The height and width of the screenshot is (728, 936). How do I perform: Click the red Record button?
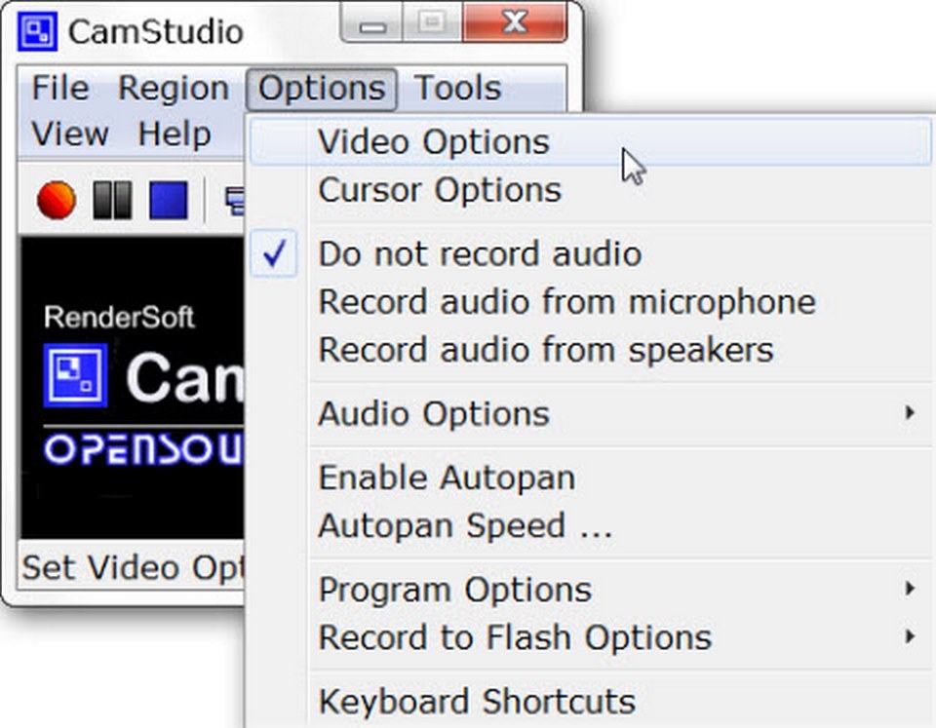tap(57, 201)
